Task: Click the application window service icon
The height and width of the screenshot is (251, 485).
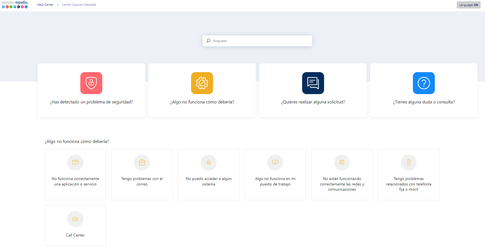Action: 75,162
